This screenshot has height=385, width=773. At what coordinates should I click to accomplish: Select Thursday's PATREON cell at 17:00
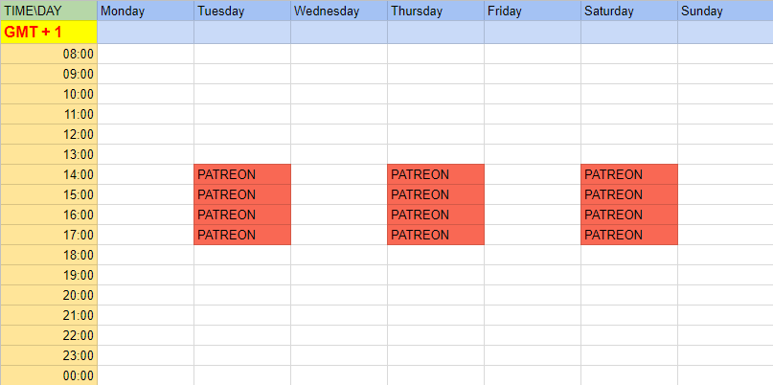(x=436, y=235)
